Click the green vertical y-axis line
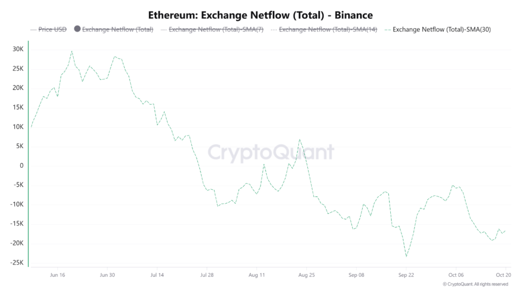 28,153
